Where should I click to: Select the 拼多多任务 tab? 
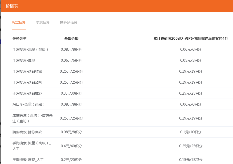click(x=68, y=22)
